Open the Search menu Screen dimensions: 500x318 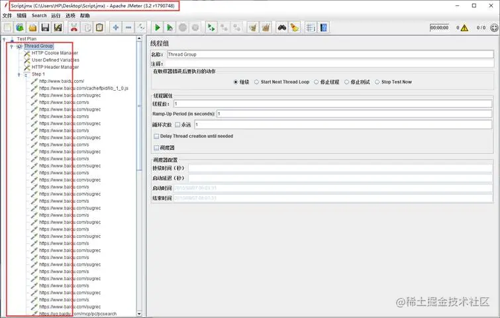point(39,16)
